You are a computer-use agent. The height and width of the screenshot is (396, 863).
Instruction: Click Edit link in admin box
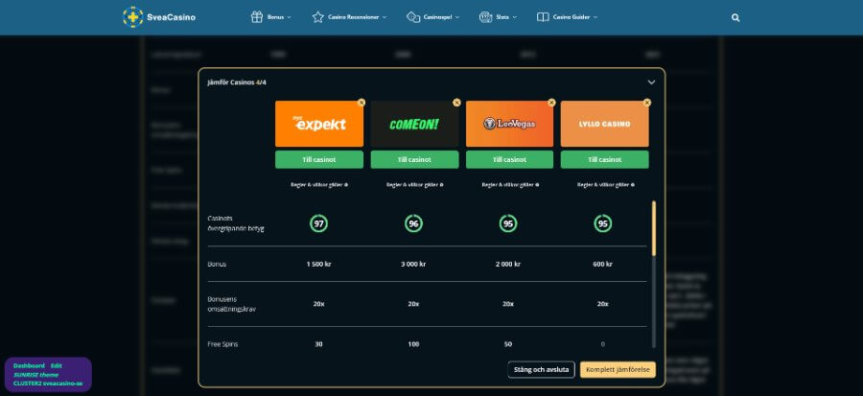pos(57,365)
